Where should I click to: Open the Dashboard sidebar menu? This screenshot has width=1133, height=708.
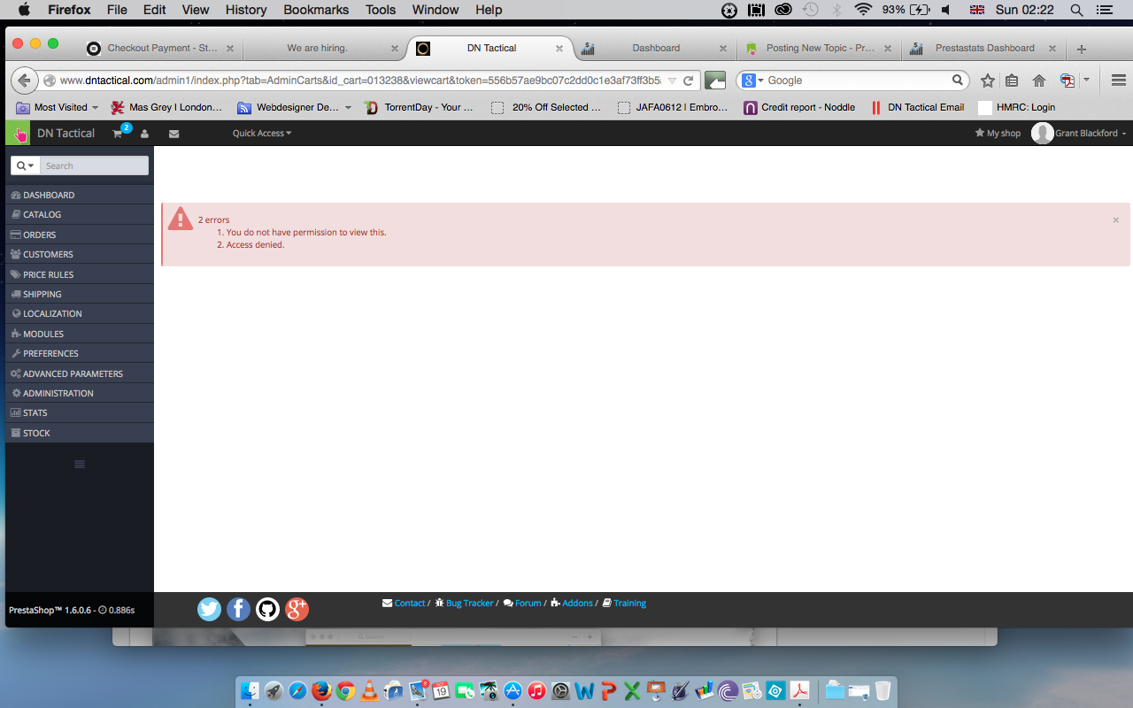[80, 195]
